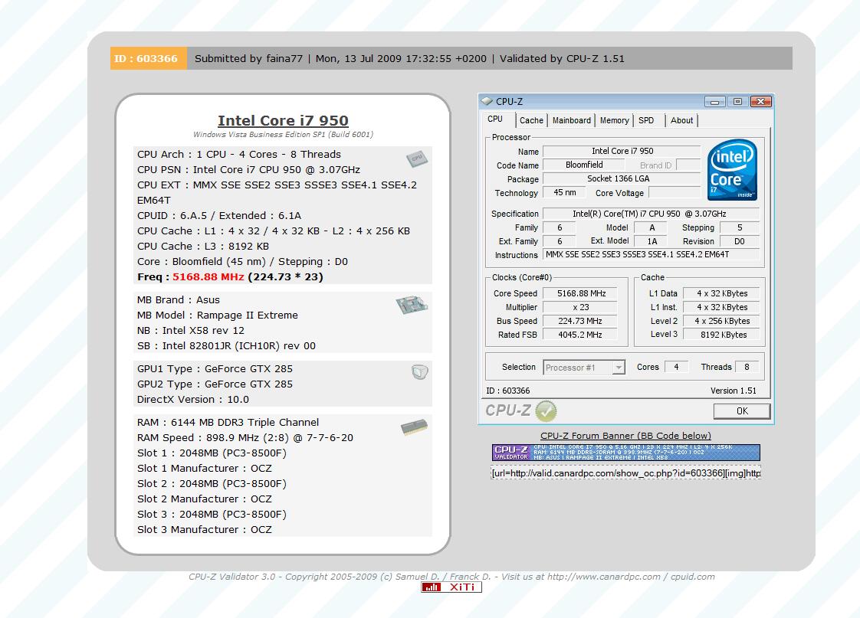860x618 pixels.
Task: Click the orange ID : 603366 badge
Action: 148,59
